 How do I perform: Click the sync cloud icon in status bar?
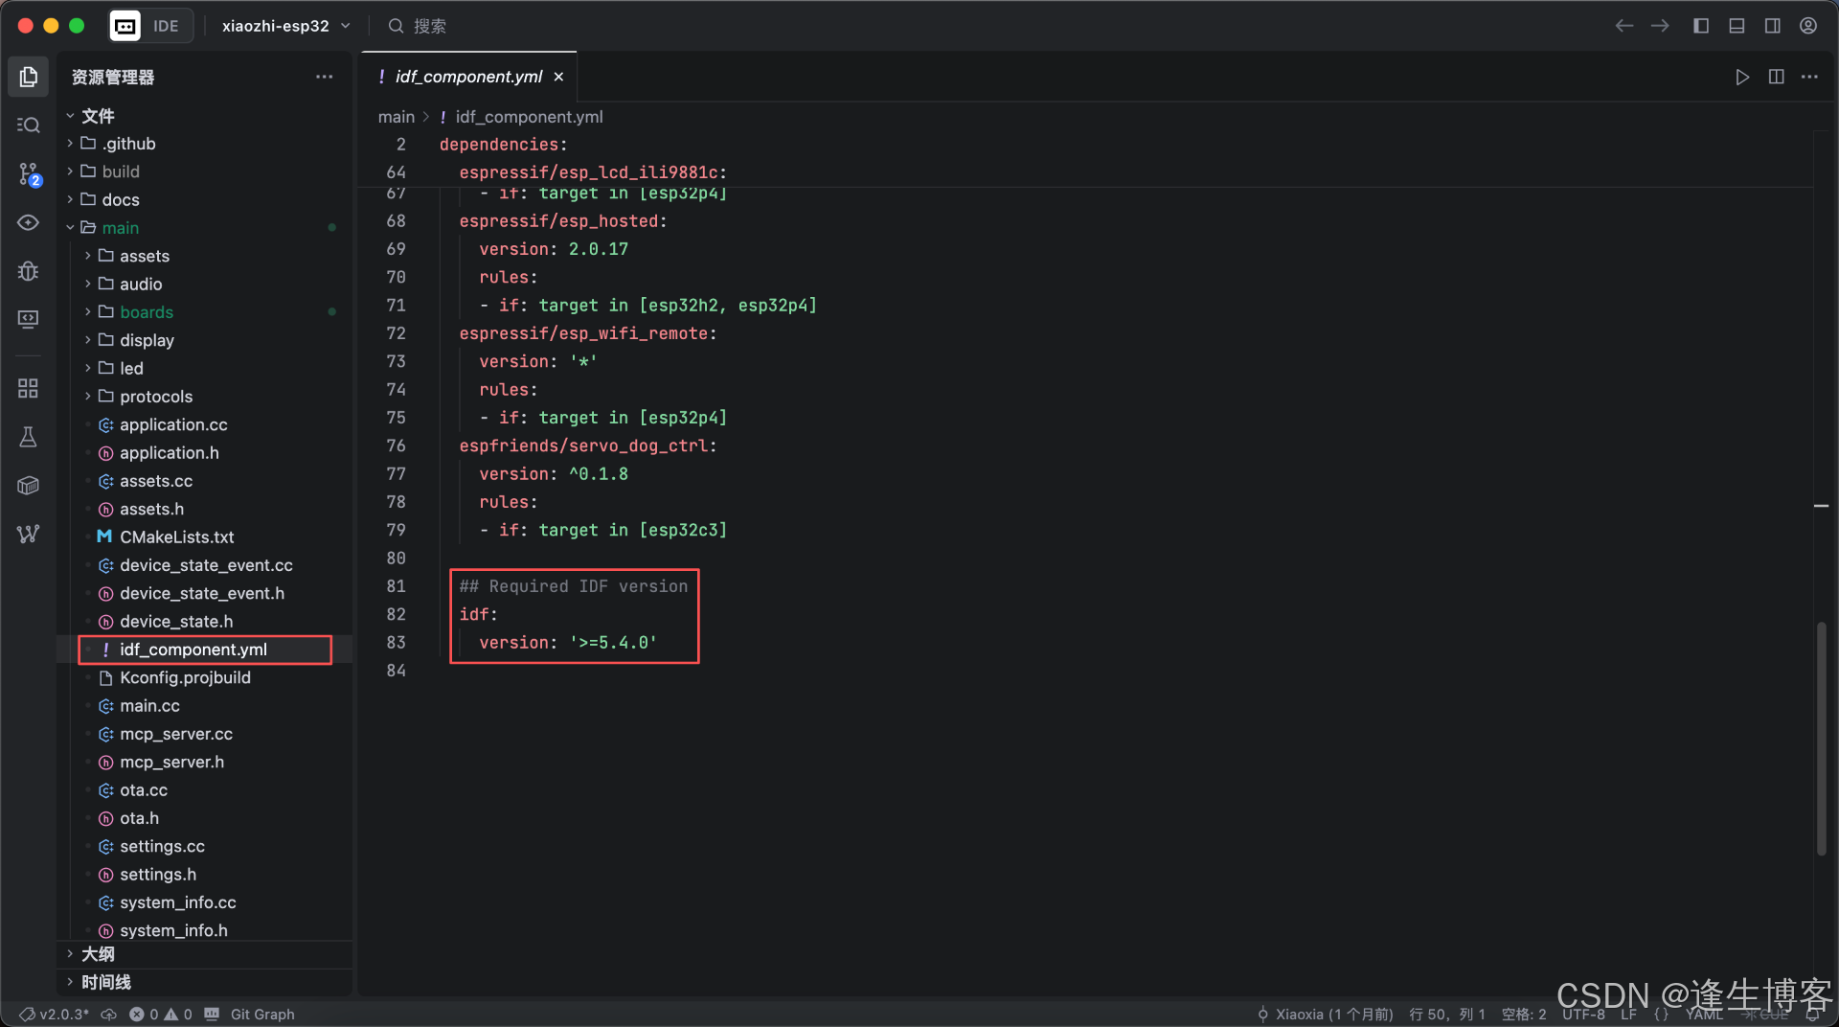(109, 1014)
